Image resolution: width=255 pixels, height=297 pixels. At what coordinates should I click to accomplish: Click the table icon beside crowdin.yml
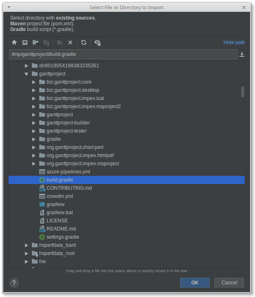42,196
